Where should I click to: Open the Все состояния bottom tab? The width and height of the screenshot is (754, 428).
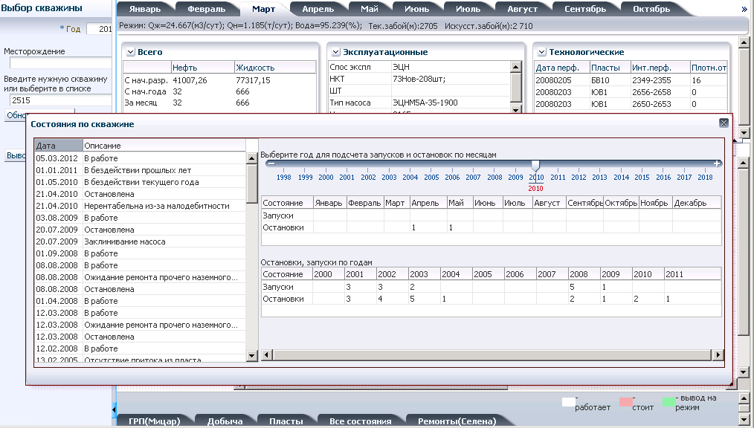coord(360,421)
